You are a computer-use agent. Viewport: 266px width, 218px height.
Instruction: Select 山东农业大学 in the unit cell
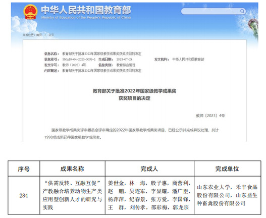[x=214, y=187]
